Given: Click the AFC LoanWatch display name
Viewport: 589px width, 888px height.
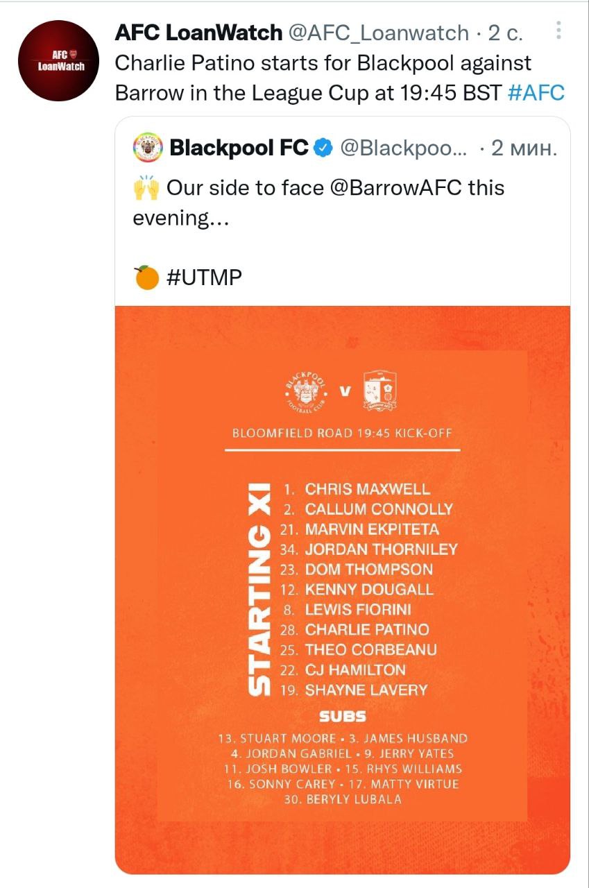Looking at the screenshot, I should [x=198, y=33].
